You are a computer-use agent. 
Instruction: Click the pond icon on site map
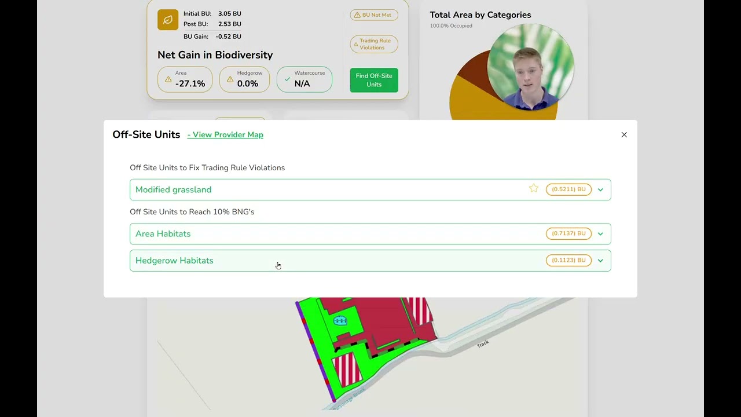tap(340, 320)
